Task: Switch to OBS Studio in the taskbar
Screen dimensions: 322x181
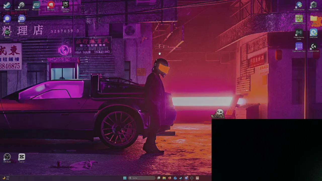Action: (x=192, y=178)
